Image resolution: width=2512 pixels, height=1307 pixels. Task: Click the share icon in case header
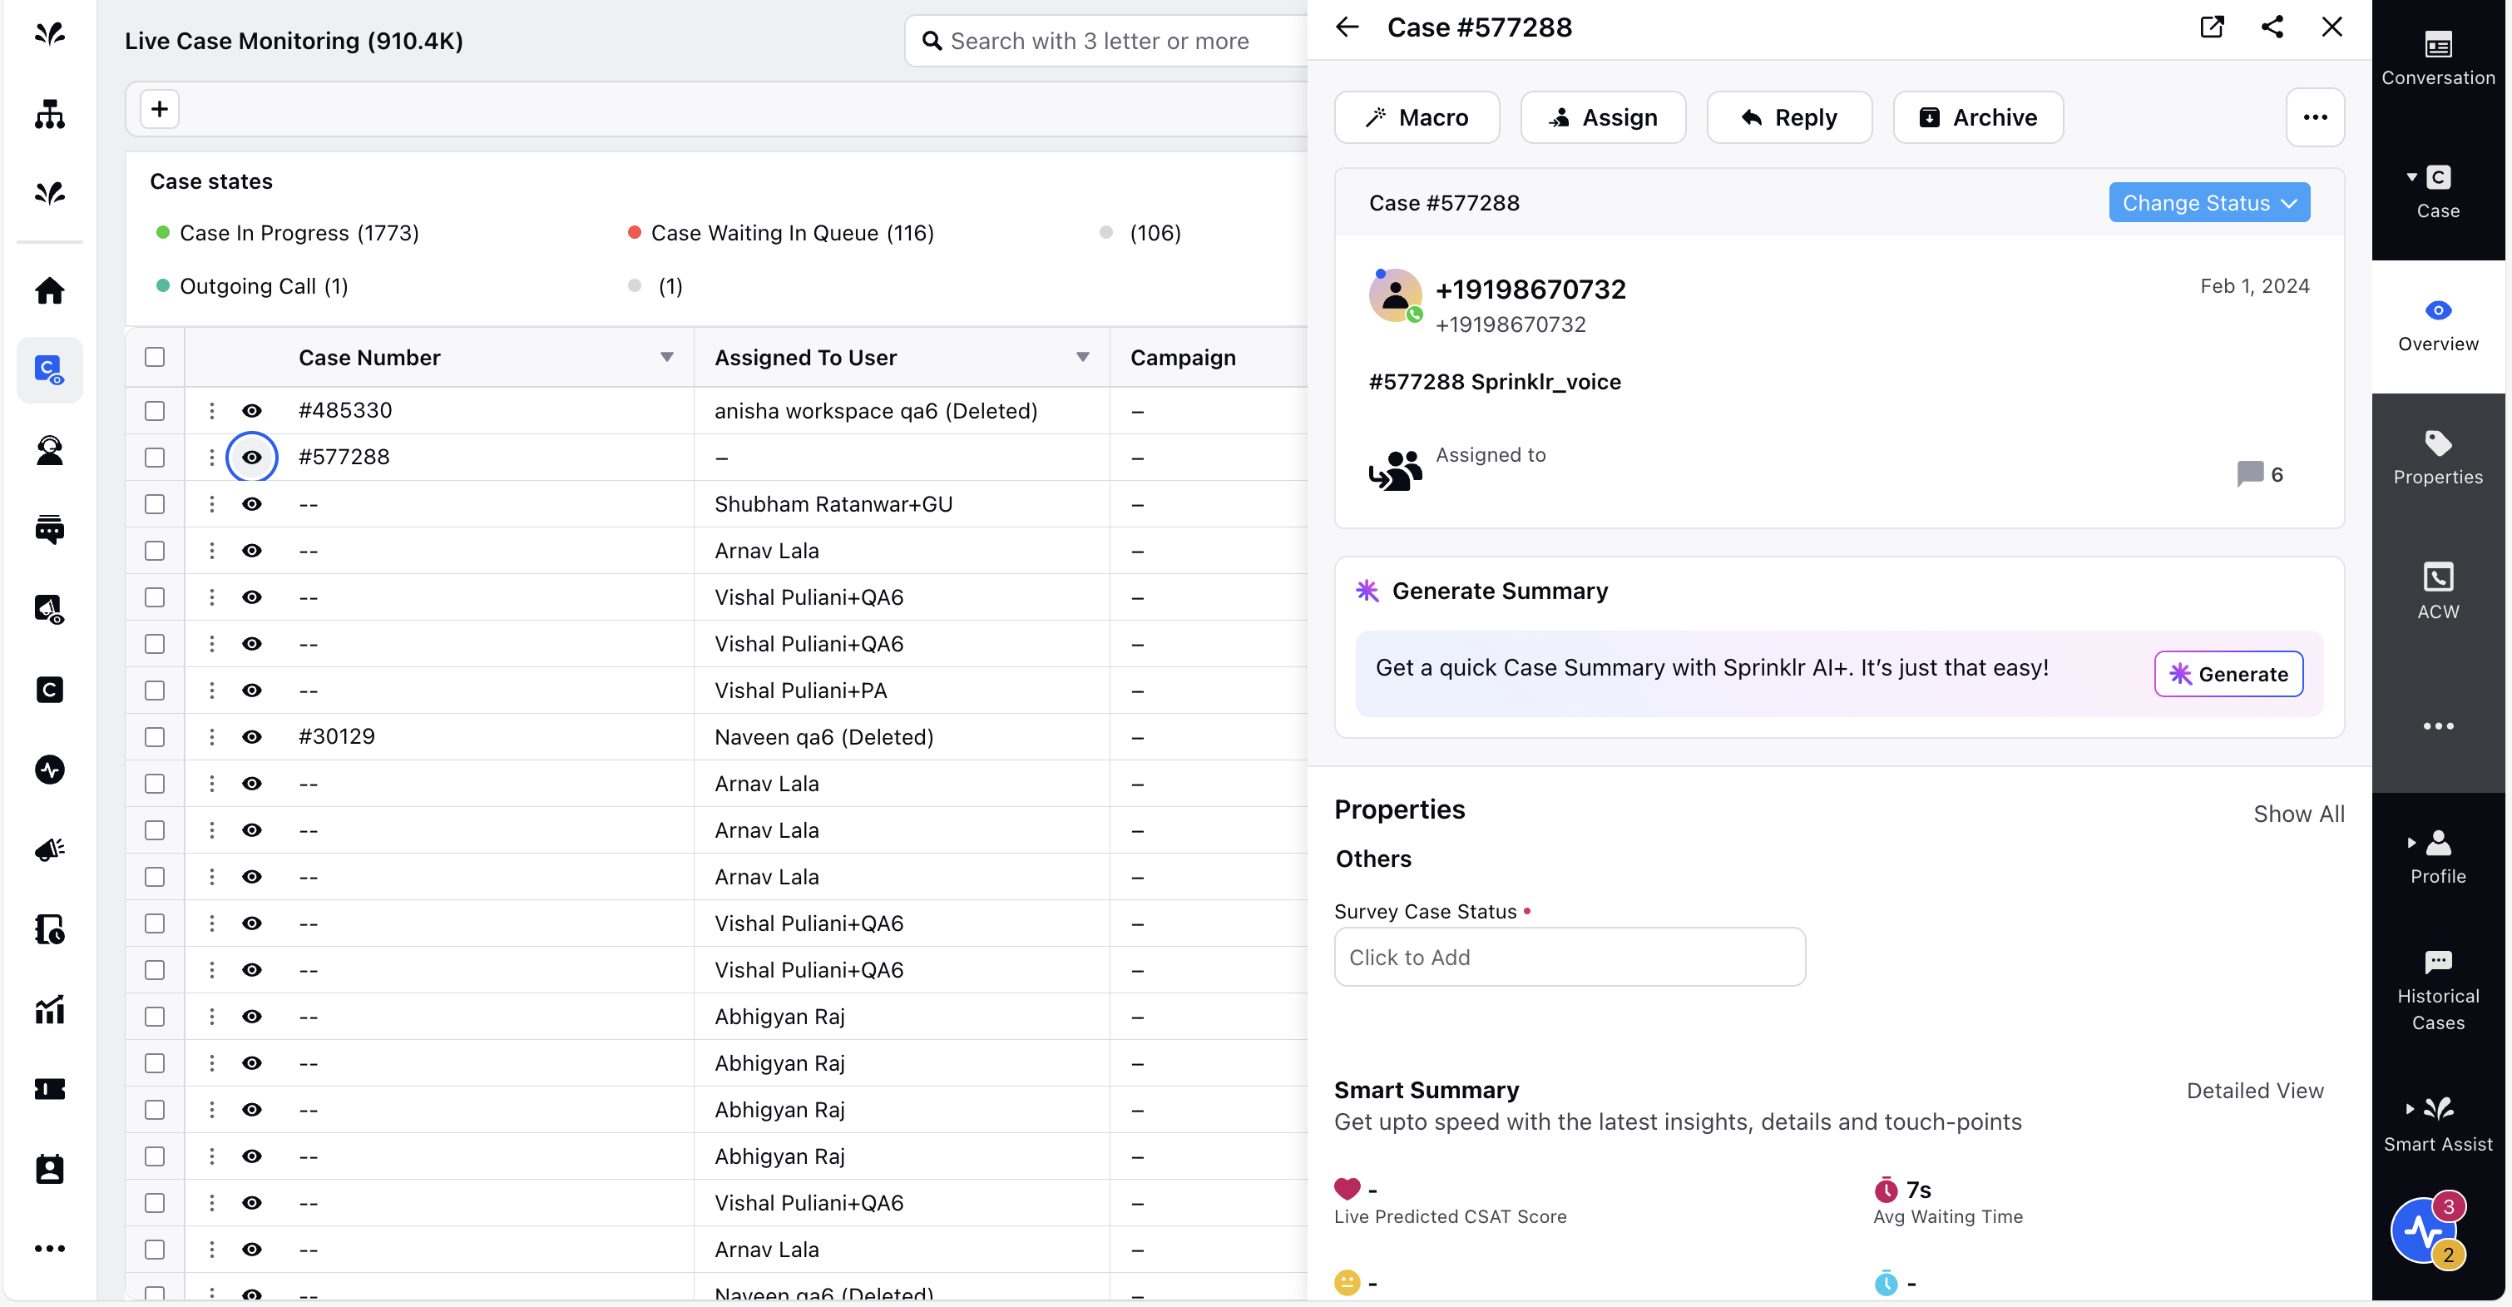(x=2272, y=27)
